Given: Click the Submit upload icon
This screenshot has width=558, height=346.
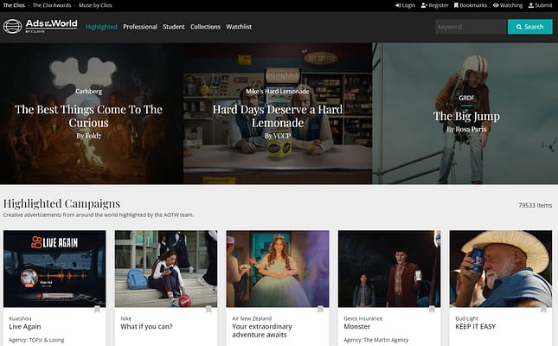Looking at the screenshot, I should (531, 5).
